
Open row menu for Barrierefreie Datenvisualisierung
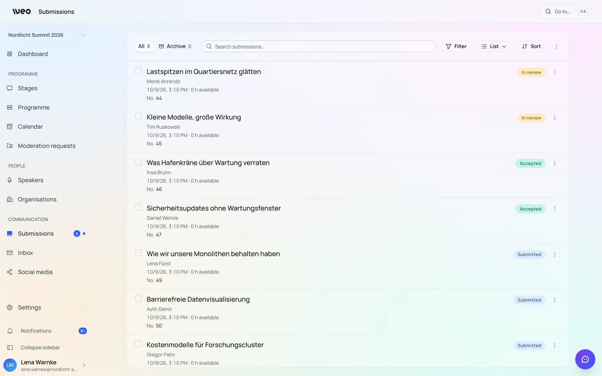click(x=555, y=300)
